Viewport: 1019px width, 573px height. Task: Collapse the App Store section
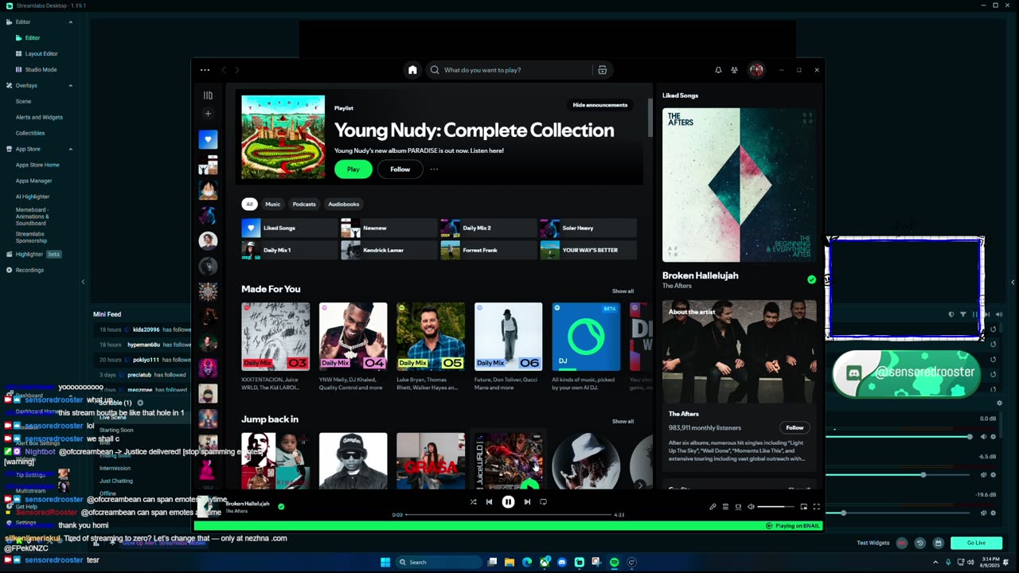70,149
